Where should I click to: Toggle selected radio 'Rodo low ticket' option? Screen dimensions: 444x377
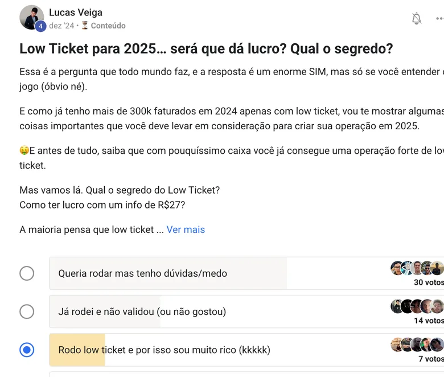27,350
